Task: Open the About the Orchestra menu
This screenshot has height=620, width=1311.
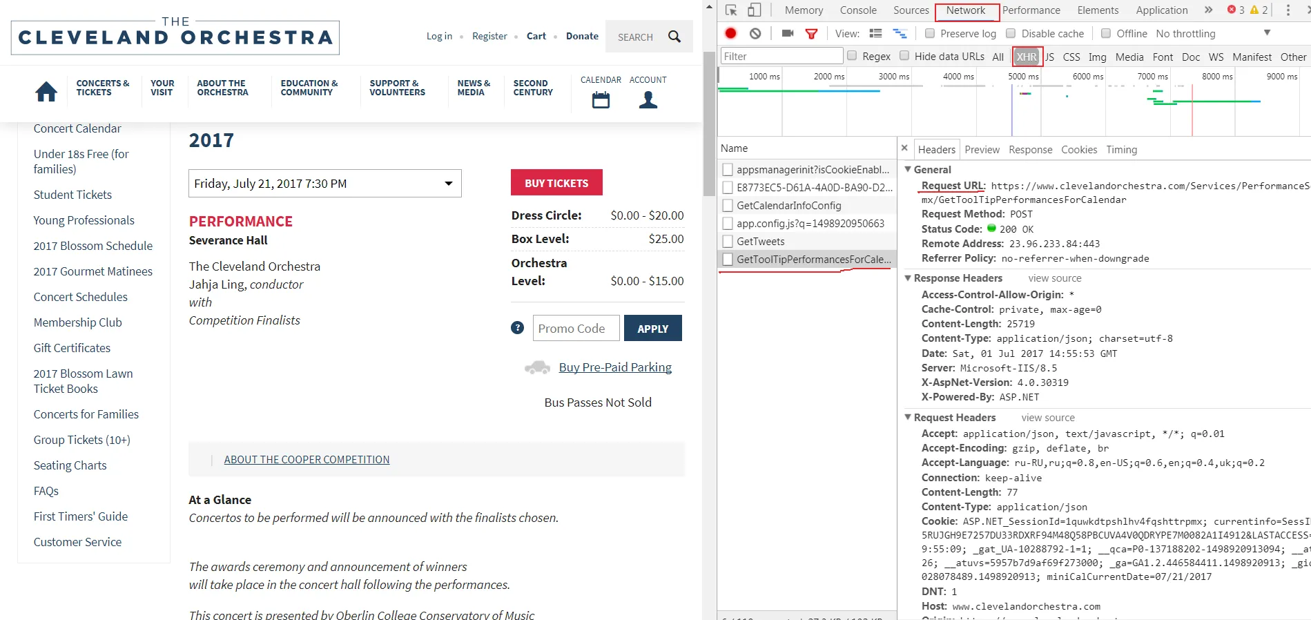Action: coord(222,88)
